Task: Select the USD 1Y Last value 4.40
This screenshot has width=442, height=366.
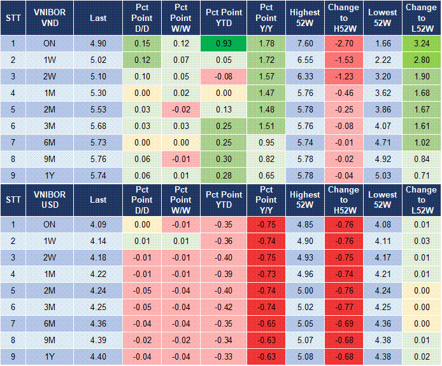Action: click(x=98, y=356)
